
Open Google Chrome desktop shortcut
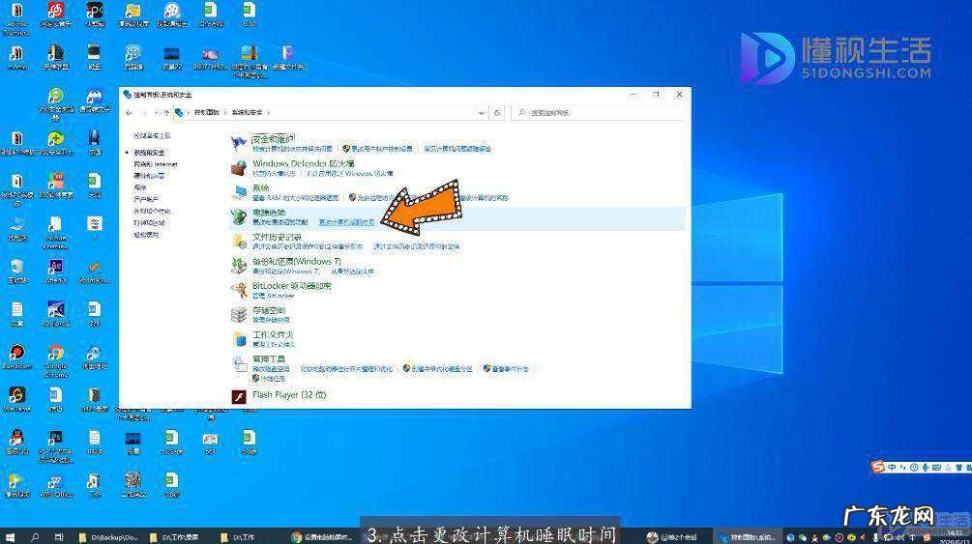pyautogui.click(x=55, y=356)
